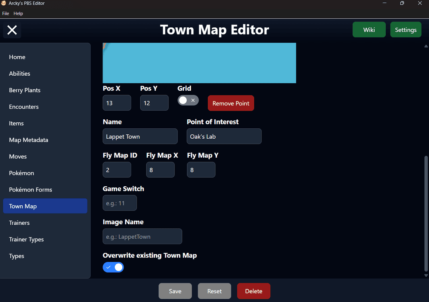Image resolution: width=429 pixels, height=302 pixels.
Task: Disable Overwrite existing Town Map toggle
Action: pyautogui.click(x=113, y=268)
